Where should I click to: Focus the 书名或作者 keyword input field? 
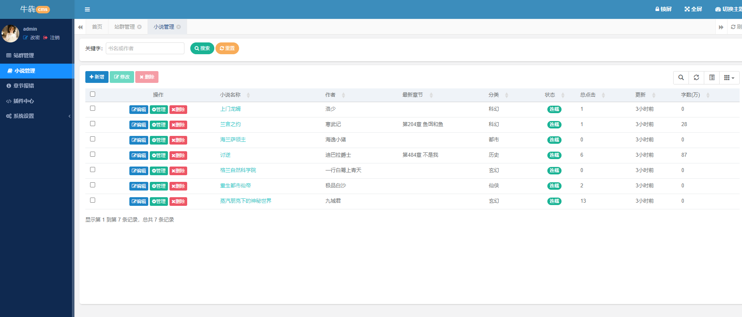[145, 48]
